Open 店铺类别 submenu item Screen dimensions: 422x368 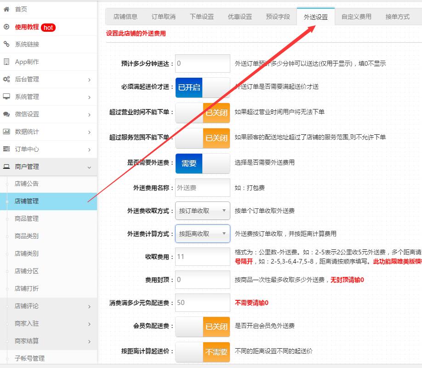click(48, 253)
